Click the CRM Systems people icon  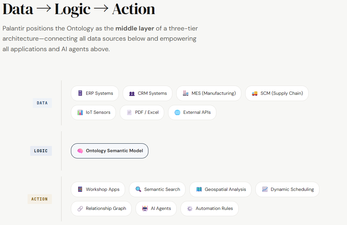point(132,93)
